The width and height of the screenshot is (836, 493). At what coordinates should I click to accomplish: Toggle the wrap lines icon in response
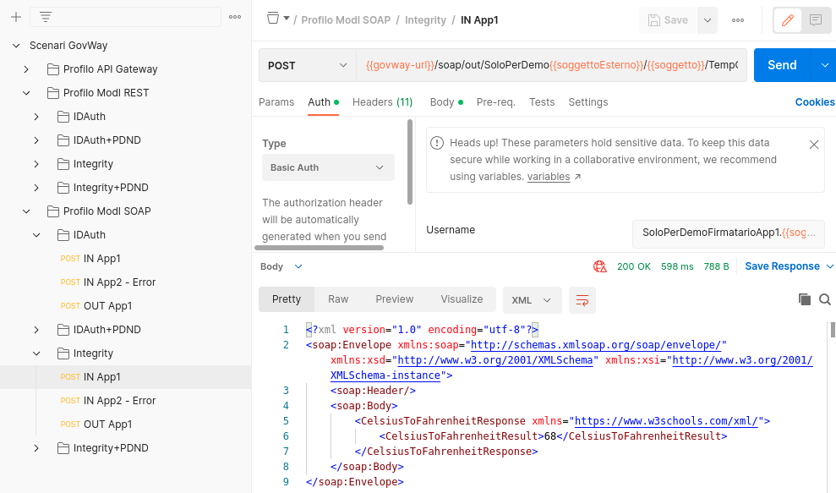pos(582,300)
